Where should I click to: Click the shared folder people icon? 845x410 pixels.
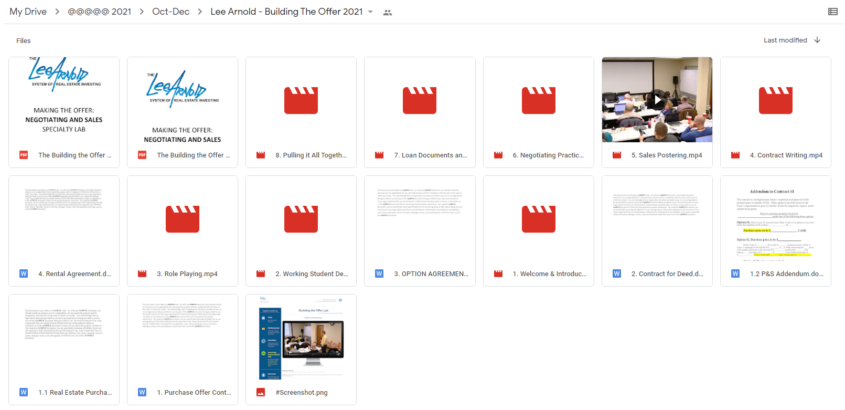tap(388, 12)
